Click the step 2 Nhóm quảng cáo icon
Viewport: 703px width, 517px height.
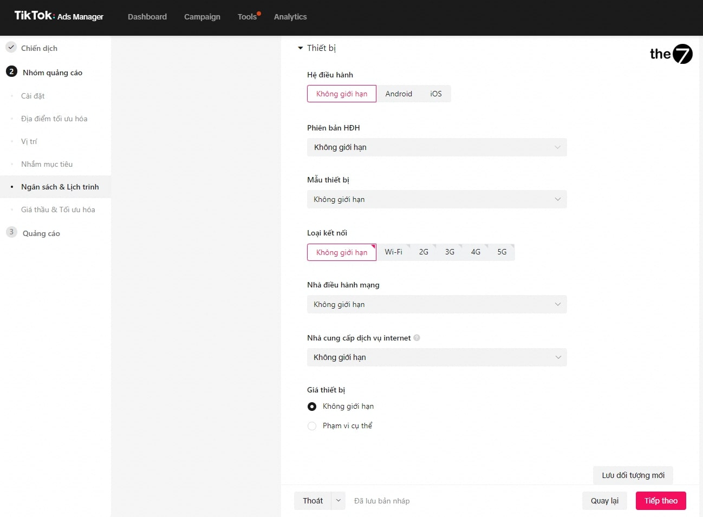[11, 71]
